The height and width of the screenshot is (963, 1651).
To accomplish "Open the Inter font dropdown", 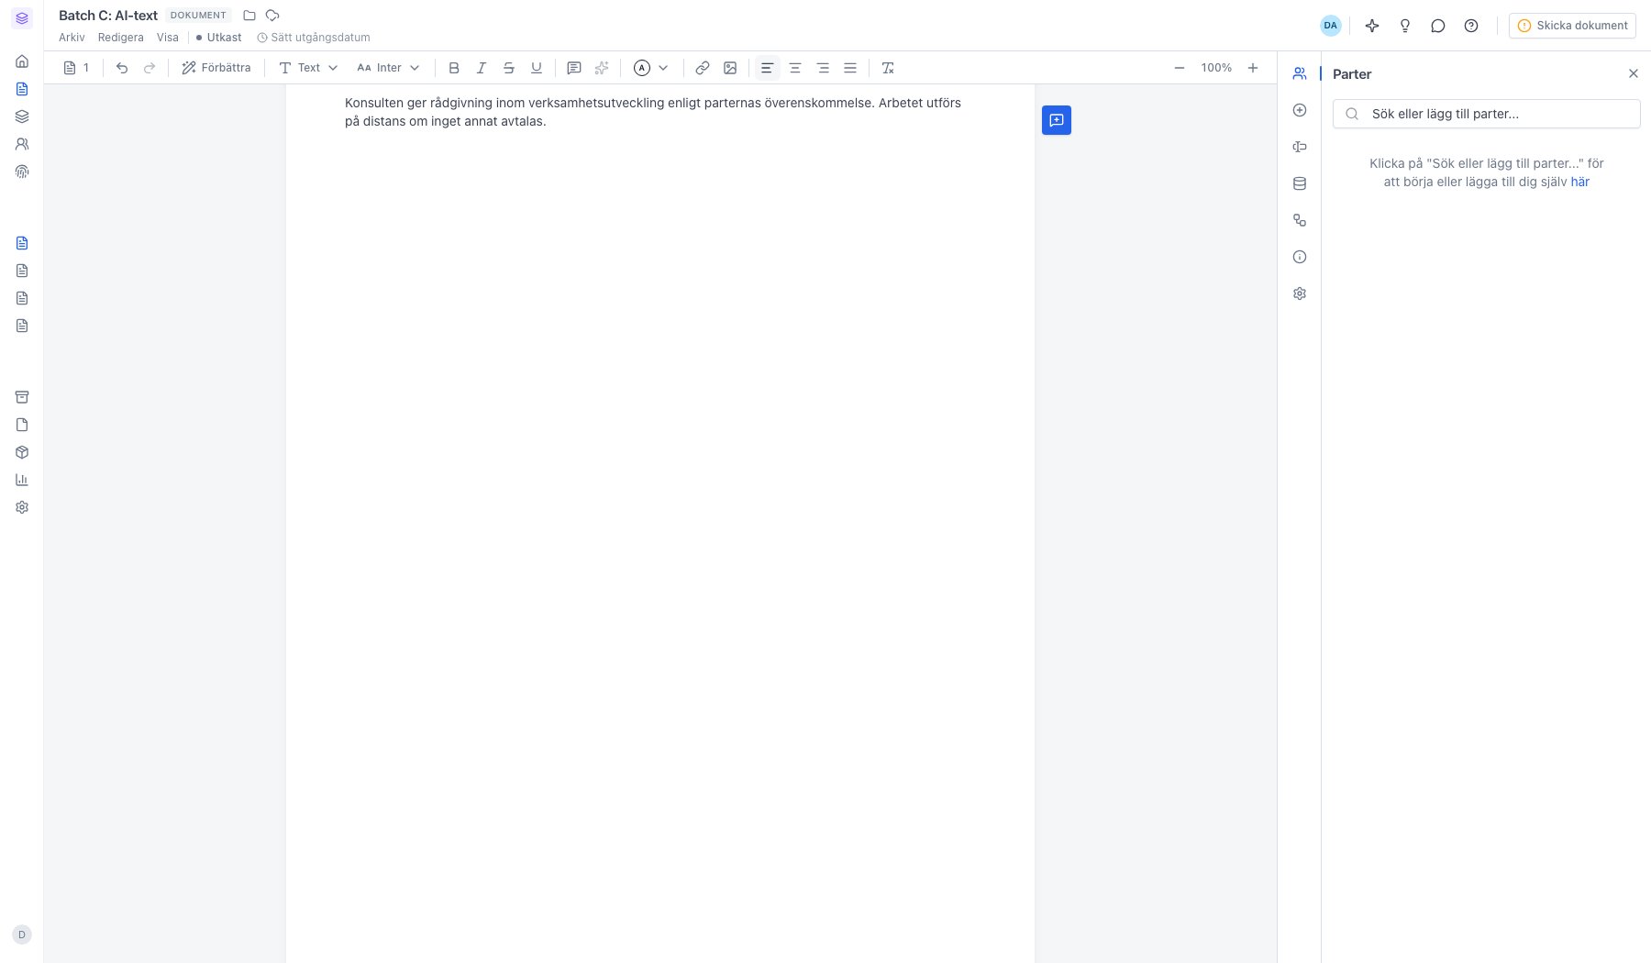I will tap(388, 68).
